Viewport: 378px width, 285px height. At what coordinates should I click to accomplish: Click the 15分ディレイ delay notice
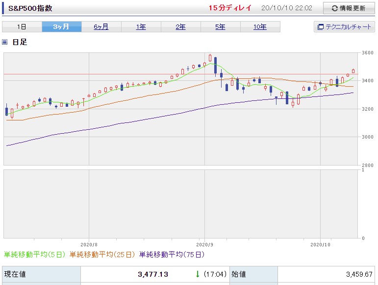click(x=230, y=8)
